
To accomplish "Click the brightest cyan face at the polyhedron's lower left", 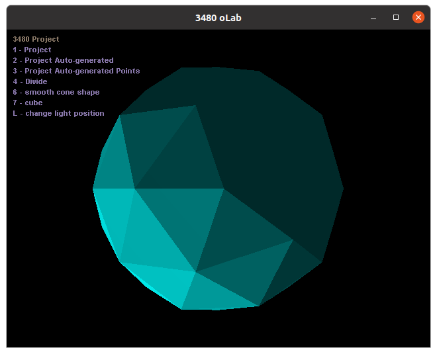I will pos(111,212).
